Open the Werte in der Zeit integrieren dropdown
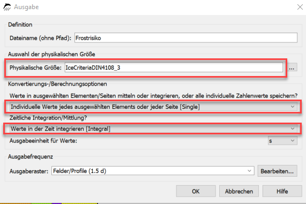 (153, 129)
